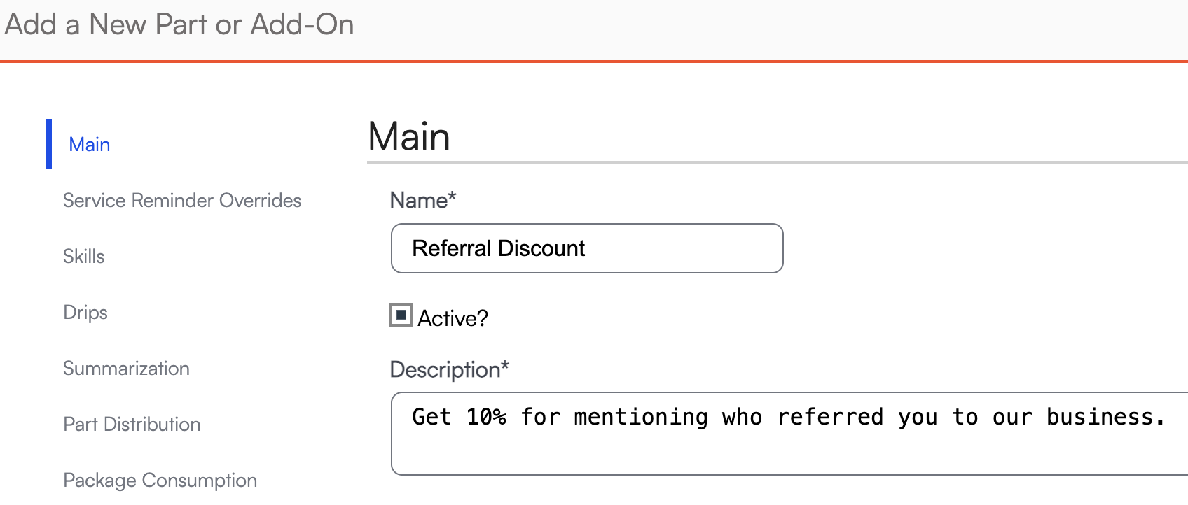Navigate to Part Distribution section

click(x=132, y=425)
